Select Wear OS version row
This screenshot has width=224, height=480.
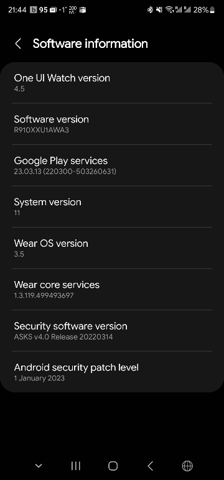click(x=112, y=248)
